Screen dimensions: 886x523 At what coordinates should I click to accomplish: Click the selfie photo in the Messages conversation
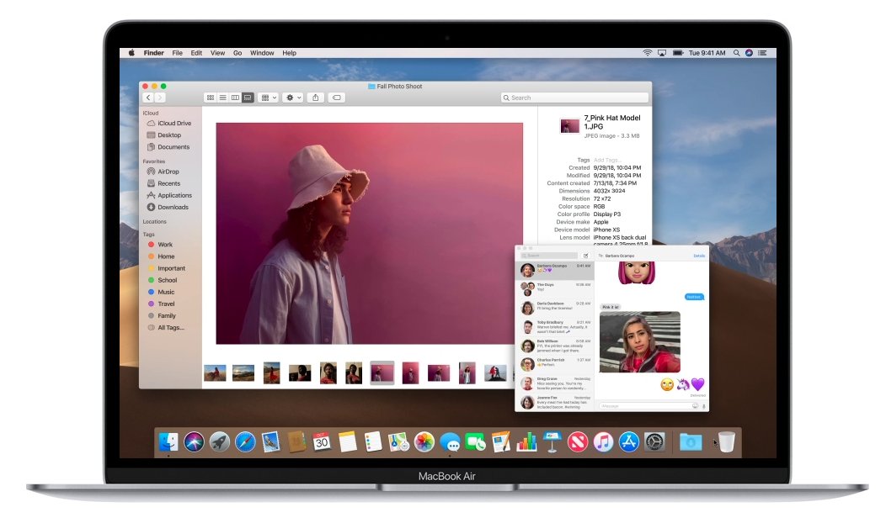pyautogui.click(x=639, y=342)
